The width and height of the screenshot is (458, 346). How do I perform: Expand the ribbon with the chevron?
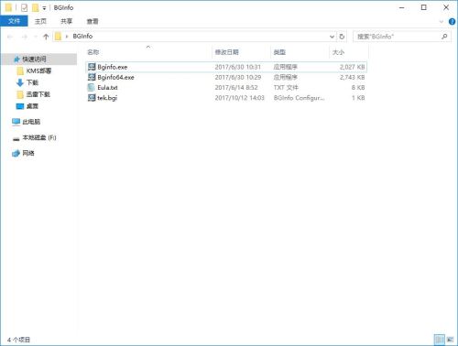point(442,21)
